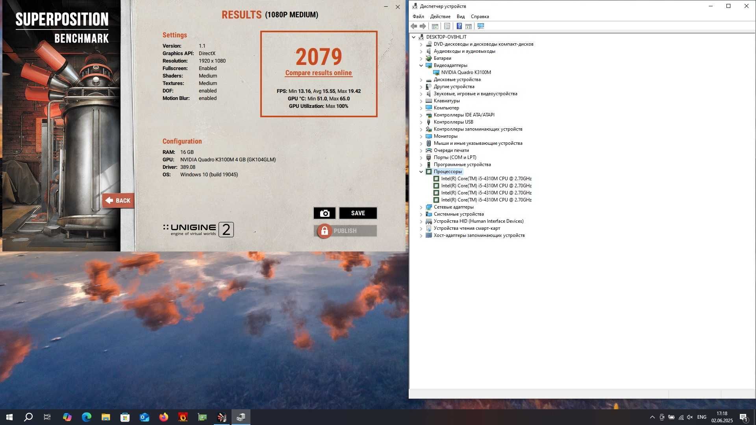Viewport: 756px width, 425px height.
Task: Open taskbar Search magnifier
Action: pos(28,417)
